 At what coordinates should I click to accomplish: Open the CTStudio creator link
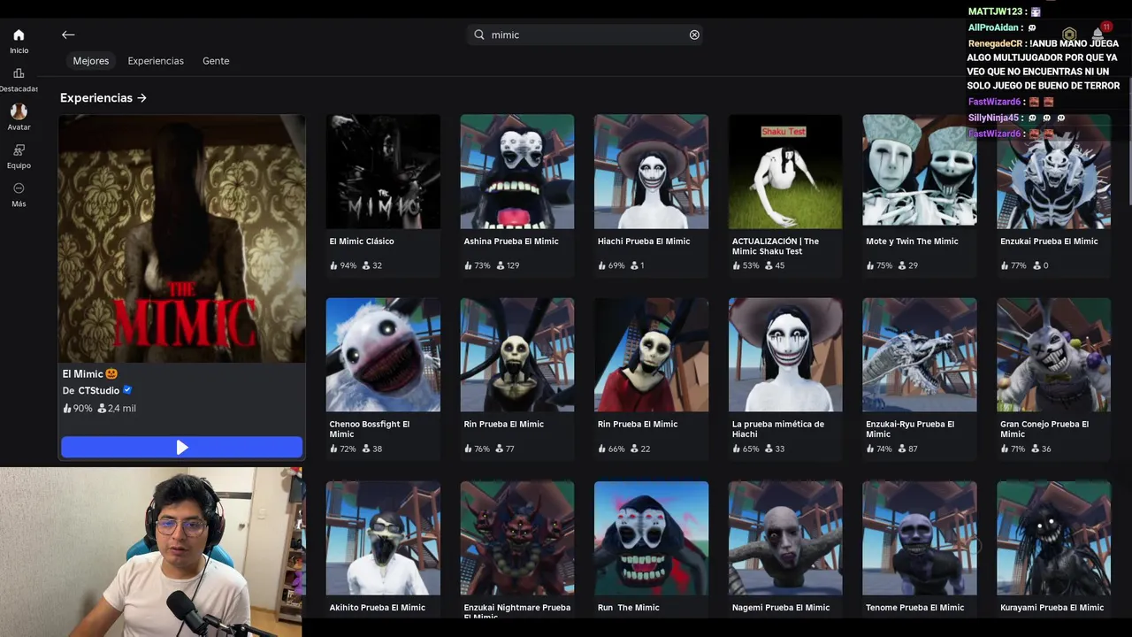[98, 390]
